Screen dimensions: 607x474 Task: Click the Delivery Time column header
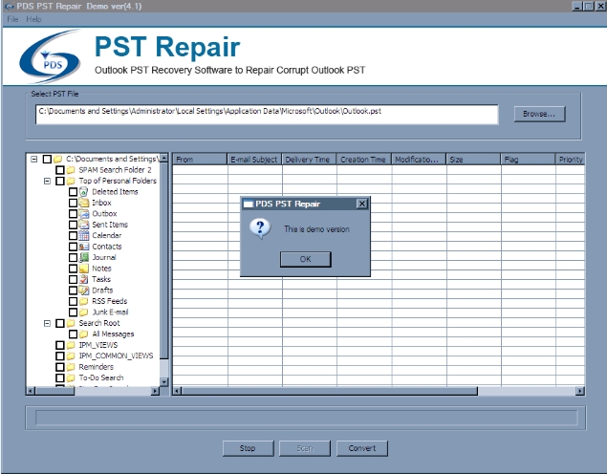pos(309,159)
